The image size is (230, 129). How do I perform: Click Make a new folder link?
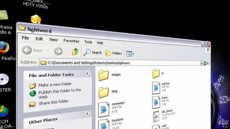[x=55, y=85]
